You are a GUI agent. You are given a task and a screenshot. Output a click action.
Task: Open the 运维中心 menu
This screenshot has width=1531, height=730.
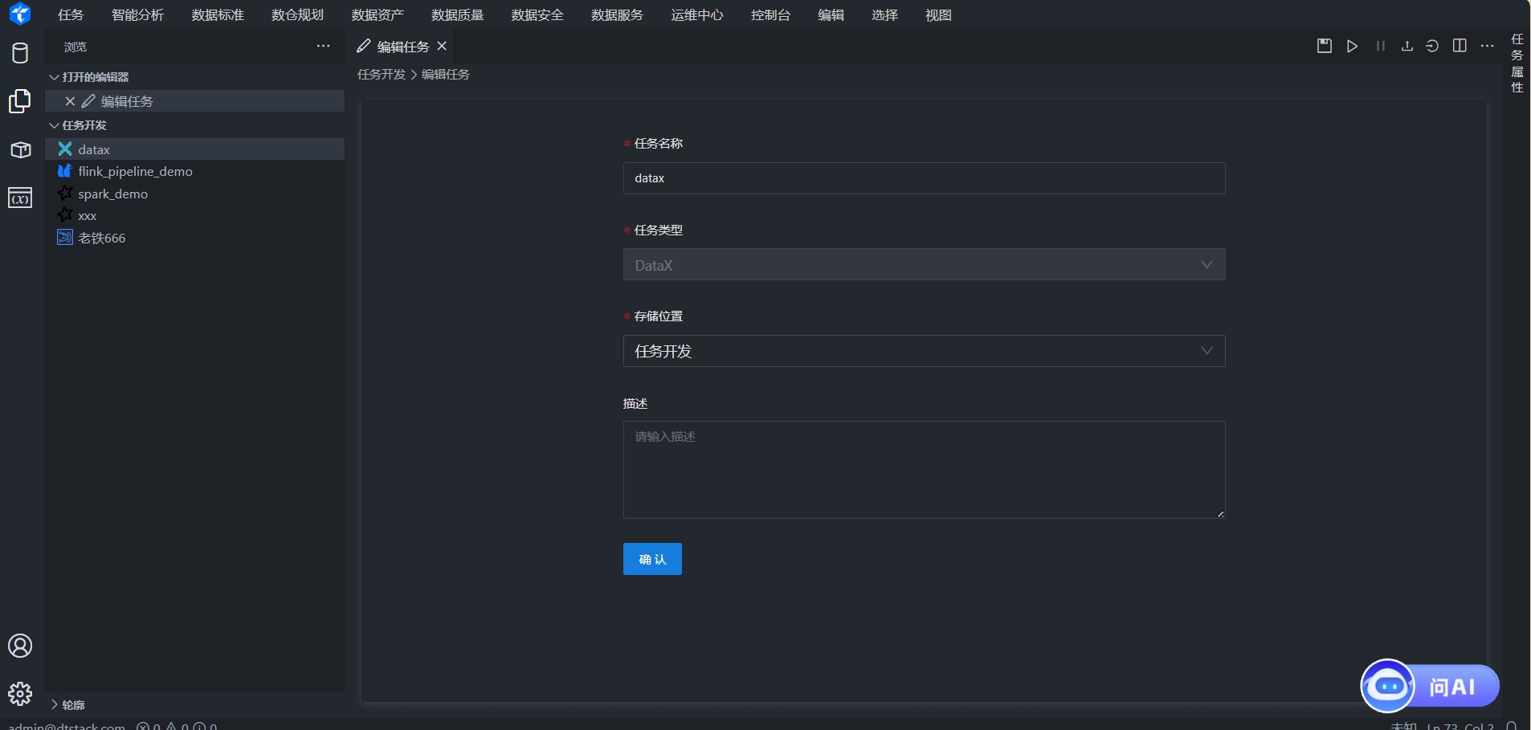coord(697,14)
